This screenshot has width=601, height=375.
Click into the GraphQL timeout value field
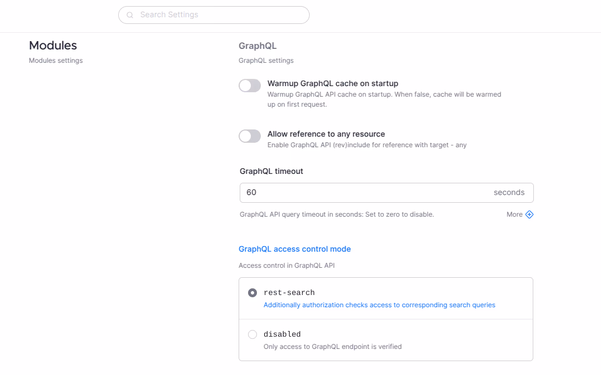point(361,193)
